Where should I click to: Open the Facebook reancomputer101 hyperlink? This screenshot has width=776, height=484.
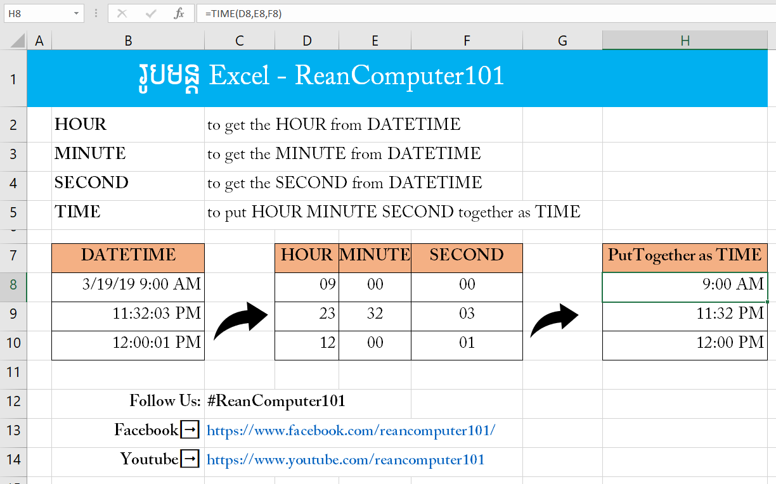351,431
